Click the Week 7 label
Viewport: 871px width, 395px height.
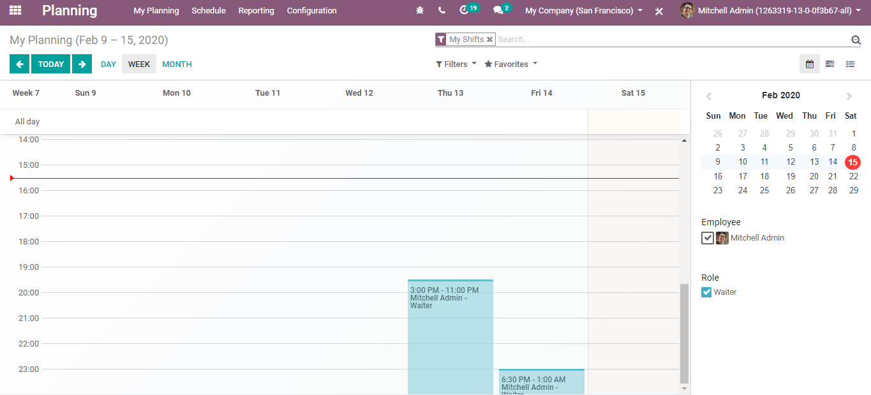(26, 93)
